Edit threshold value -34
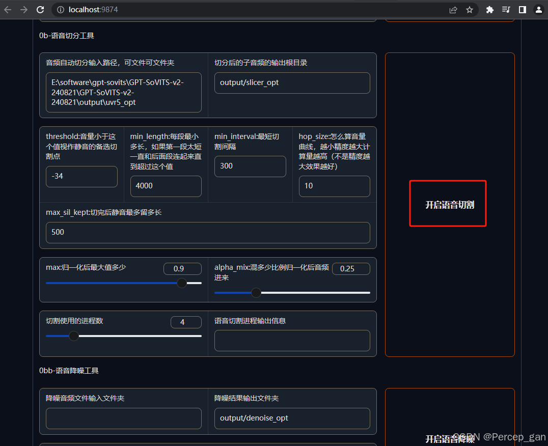548x446 pixels. point(82,176)
